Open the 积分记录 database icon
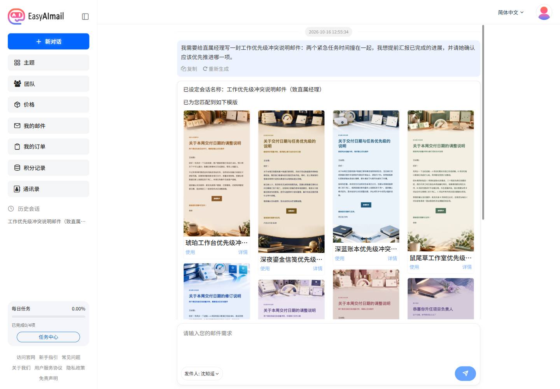 17,168
